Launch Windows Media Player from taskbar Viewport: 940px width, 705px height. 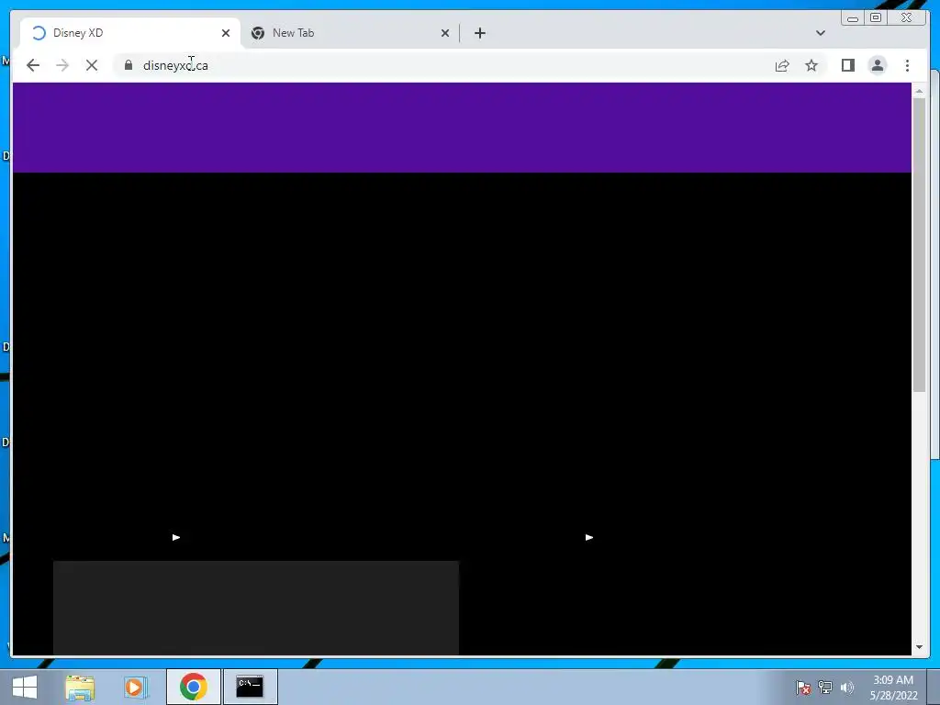(136, 687)
